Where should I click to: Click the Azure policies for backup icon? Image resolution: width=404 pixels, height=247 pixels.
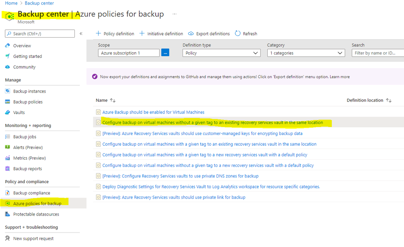pos(7,203)
